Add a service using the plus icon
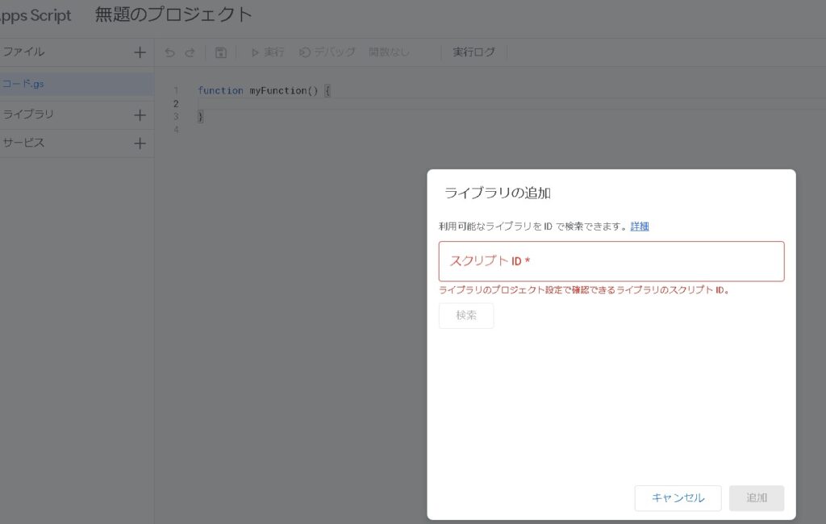826x524 pixels. [x=140, y=143]
